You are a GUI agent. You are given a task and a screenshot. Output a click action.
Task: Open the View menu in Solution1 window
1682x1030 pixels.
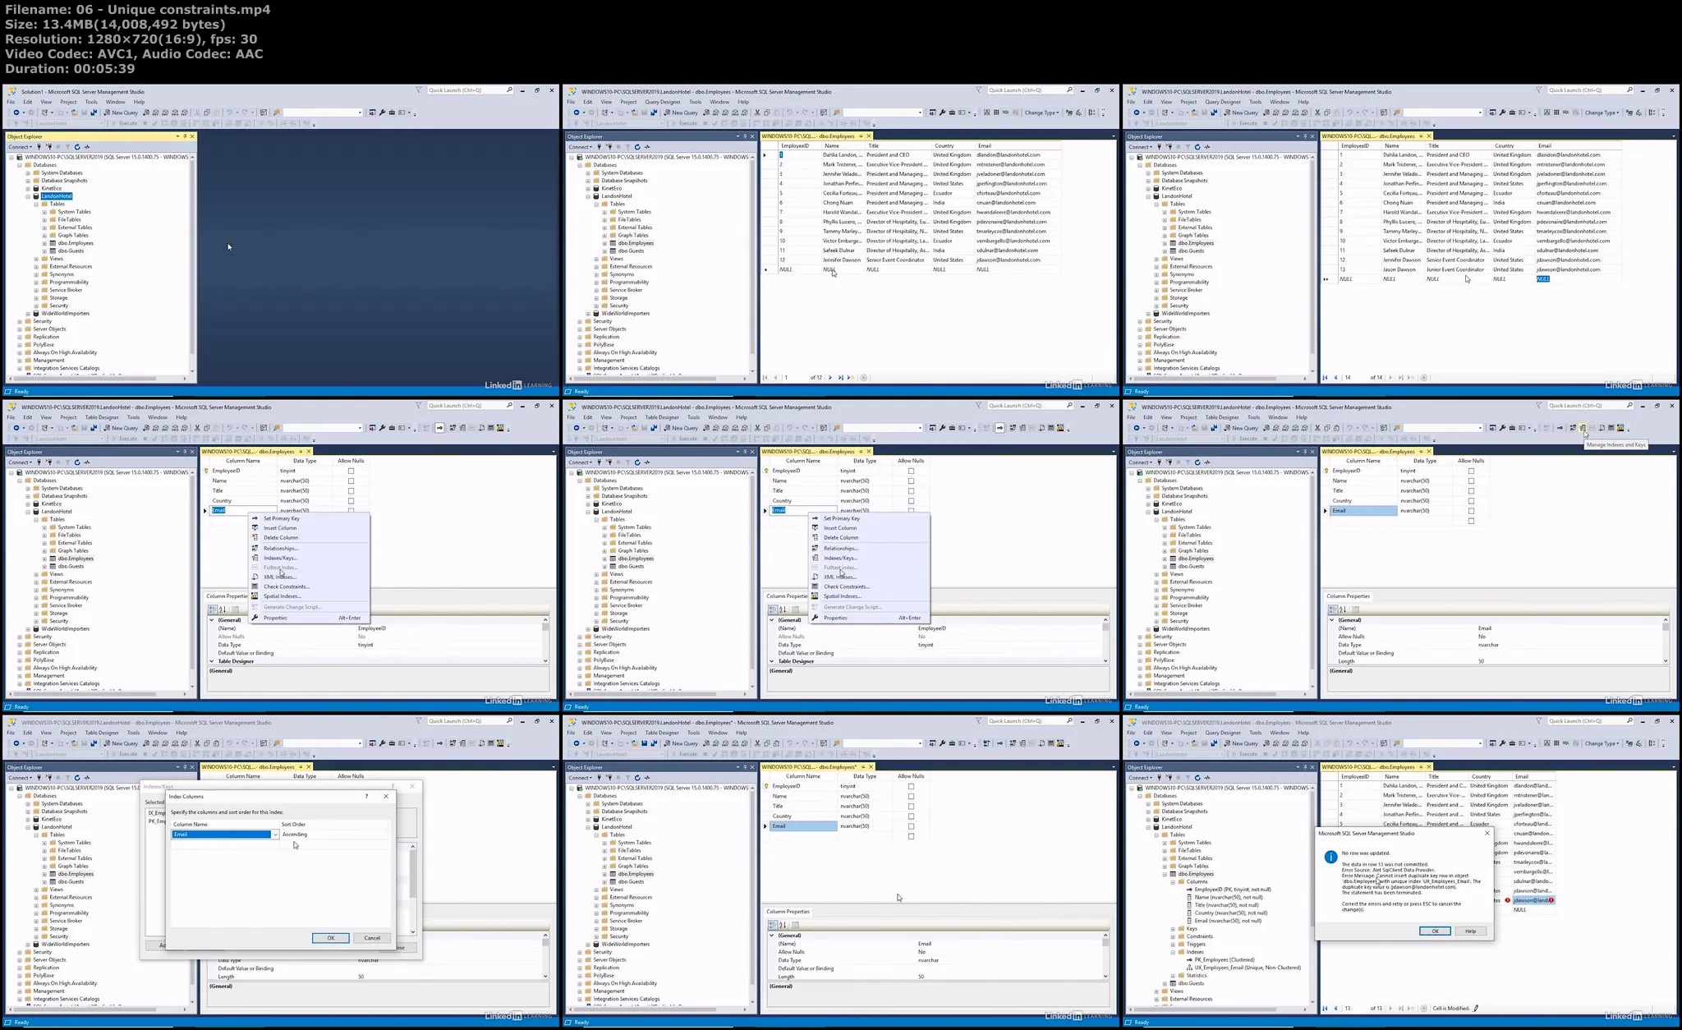pos(46,102)
